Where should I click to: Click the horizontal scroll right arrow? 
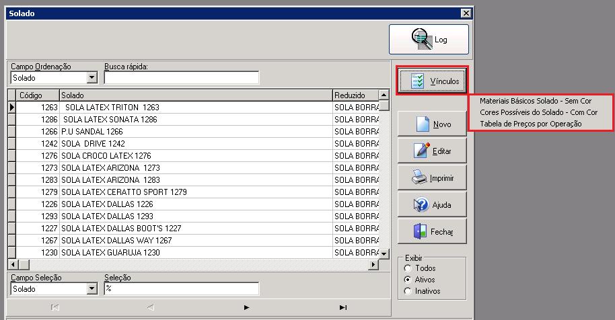373,265
